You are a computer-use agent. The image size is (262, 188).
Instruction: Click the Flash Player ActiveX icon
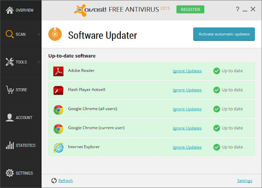[x=58, y=90]
